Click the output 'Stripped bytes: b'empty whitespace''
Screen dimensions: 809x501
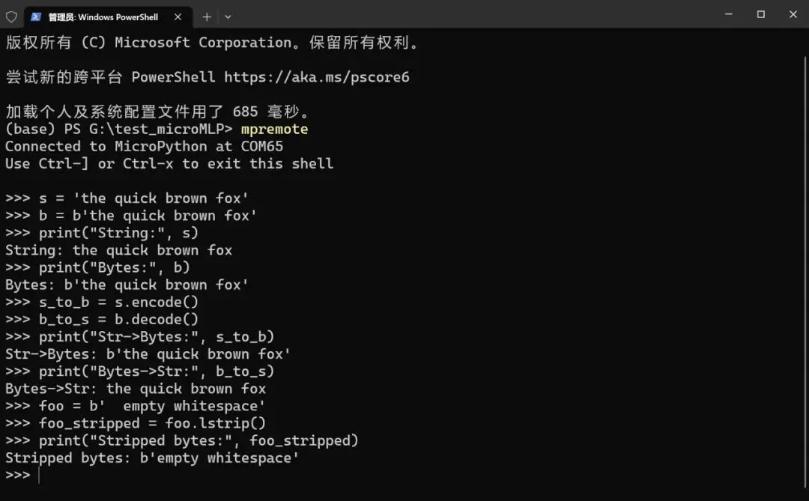151,458
